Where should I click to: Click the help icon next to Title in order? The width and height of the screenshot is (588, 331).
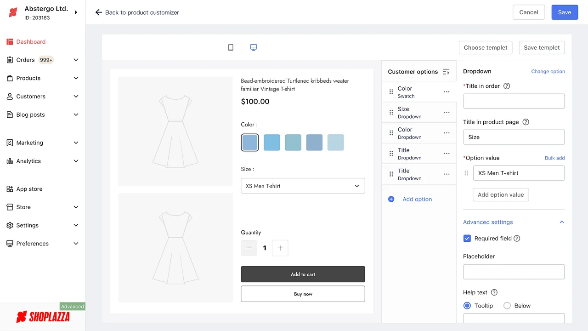tap(506, 86)
